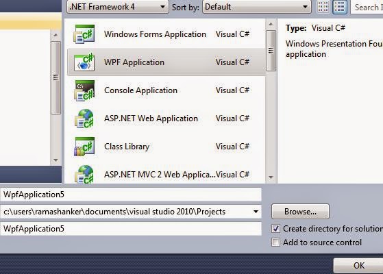
Task: Select the Windows Forms Application template icon
Action: pos(84,34)
